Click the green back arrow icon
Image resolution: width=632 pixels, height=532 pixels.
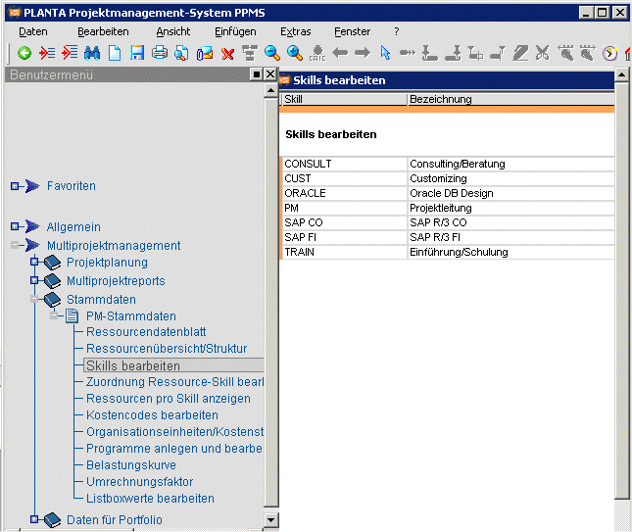click(x=24, y=53)
